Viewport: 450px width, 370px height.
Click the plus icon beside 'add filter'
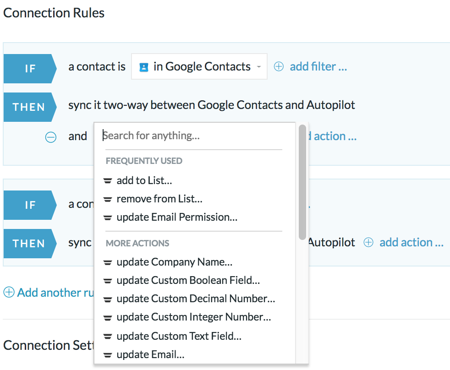[279, 66]
